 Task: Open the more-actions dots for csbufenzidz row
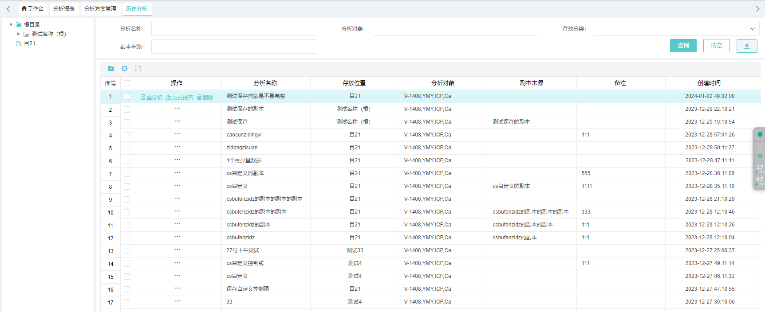tap(177, 237)
